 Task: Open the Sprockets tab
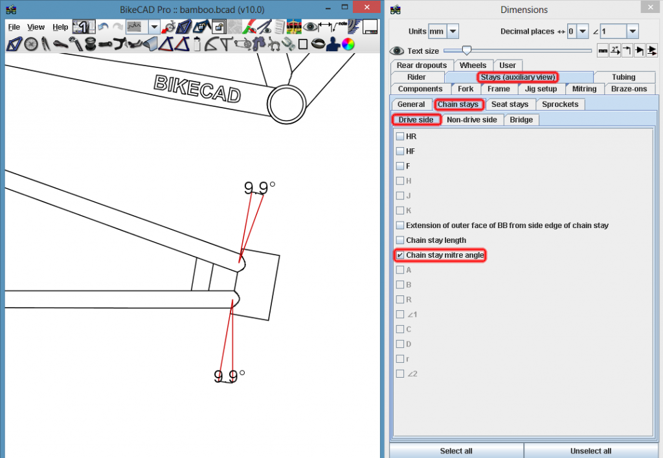[x=560, y=104]
